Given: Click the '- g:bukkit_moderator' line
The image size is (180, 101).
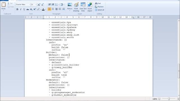Looking at the screenshot, I should click(63, 95).
